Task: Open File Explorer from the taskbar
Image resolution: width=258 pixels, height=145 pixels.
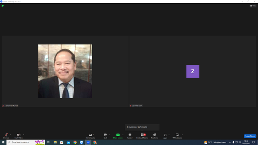Action: click(55, 142)
